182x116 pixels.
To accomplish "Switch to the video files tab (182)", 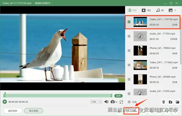I will (146, 10).
